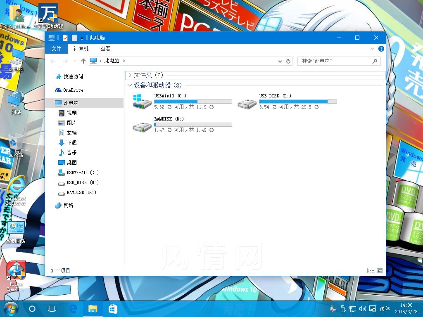Click the USB_DISK (D:) capacity bar
Screen dimensions: 423x317
(x=298, y=102)
